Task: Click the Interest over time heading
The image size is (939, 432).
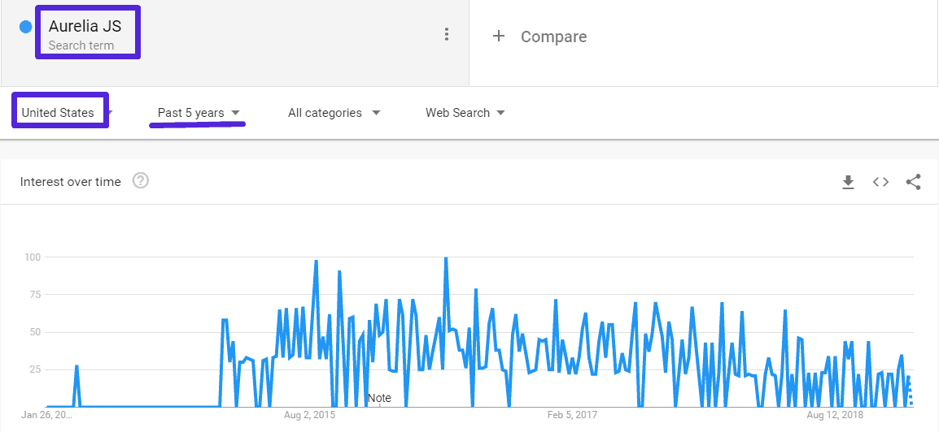Action: click(71, 182)
